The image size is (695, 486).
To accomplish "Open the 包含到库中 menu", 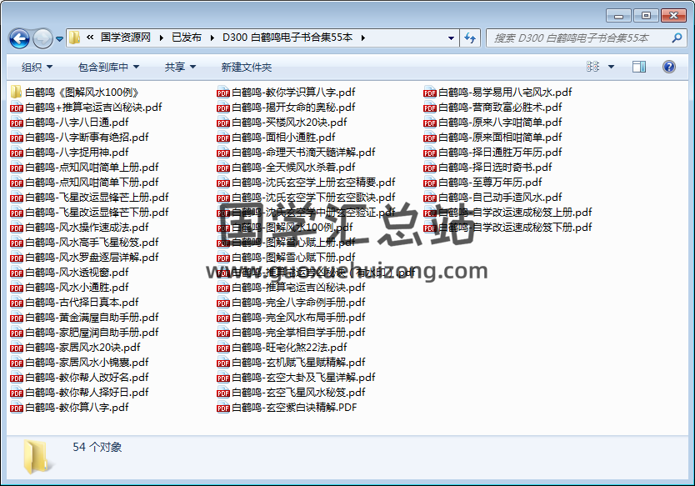I will click(x=108, y=68).
